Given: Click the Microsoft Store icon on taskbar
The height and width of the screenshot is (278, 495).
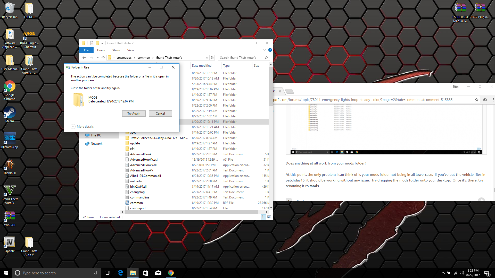Looking at the screenshot, I should click(x=145, y=273).
